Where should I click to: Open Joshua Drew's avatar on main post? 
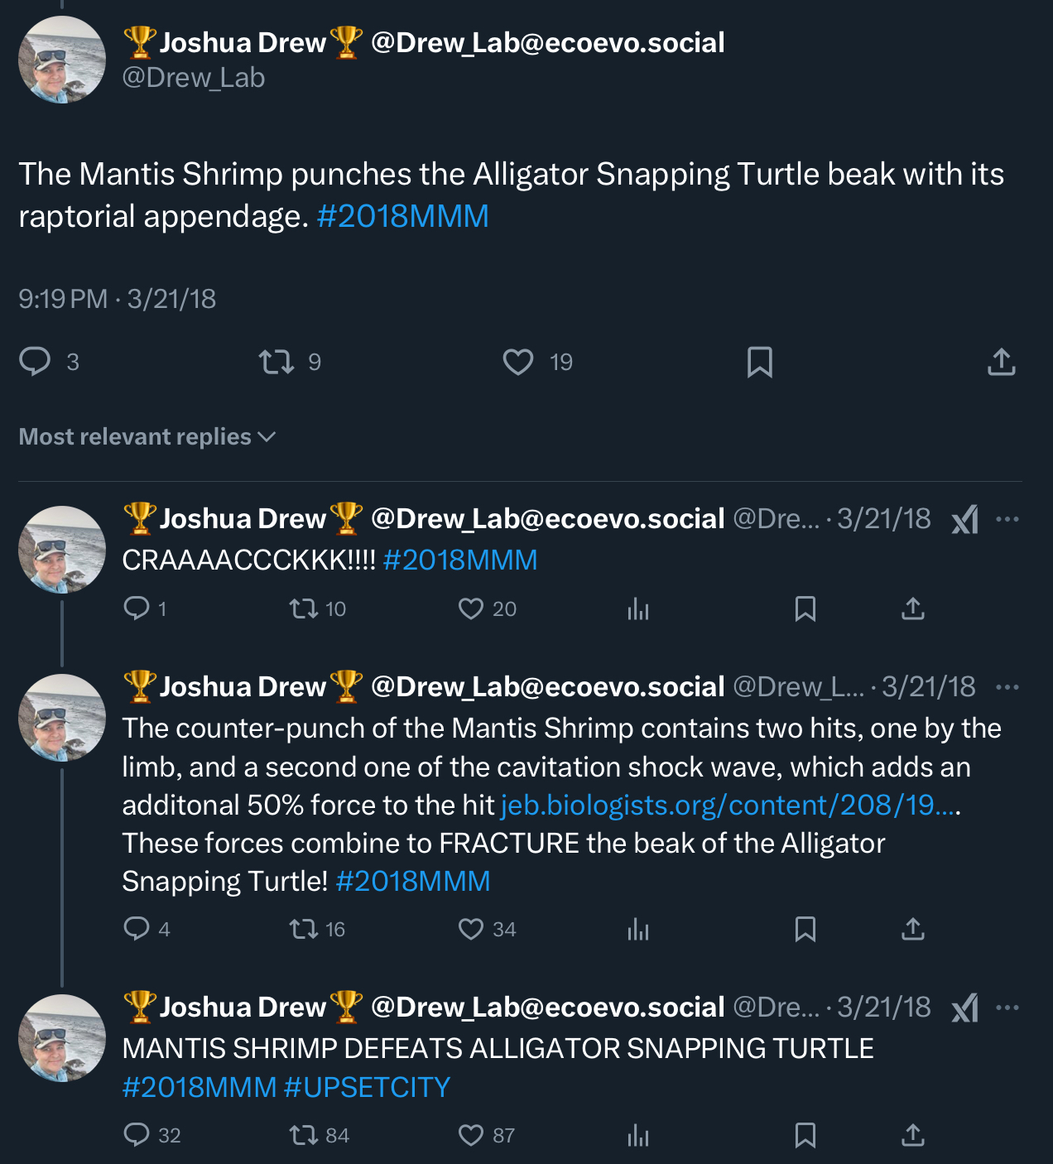[x=62, y=60]
